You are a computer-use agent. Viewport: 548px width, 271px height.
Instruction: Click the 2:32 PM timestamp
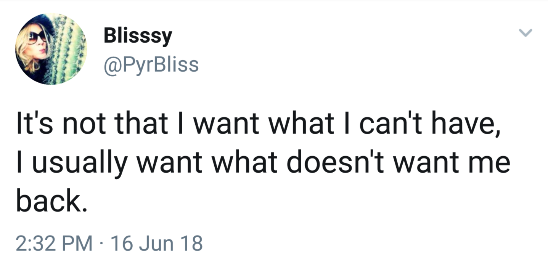[54, 244]
